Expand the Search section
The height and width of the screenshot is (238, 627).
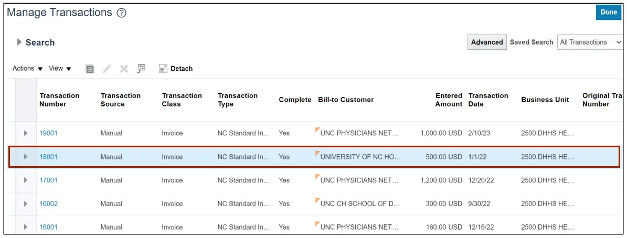pyautogui.click(x=20, y=42)
